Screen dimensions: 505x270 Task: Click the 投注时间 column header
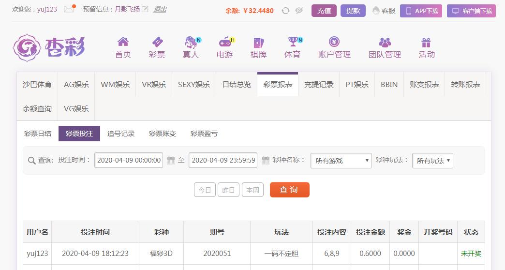(x=95, y=232)
